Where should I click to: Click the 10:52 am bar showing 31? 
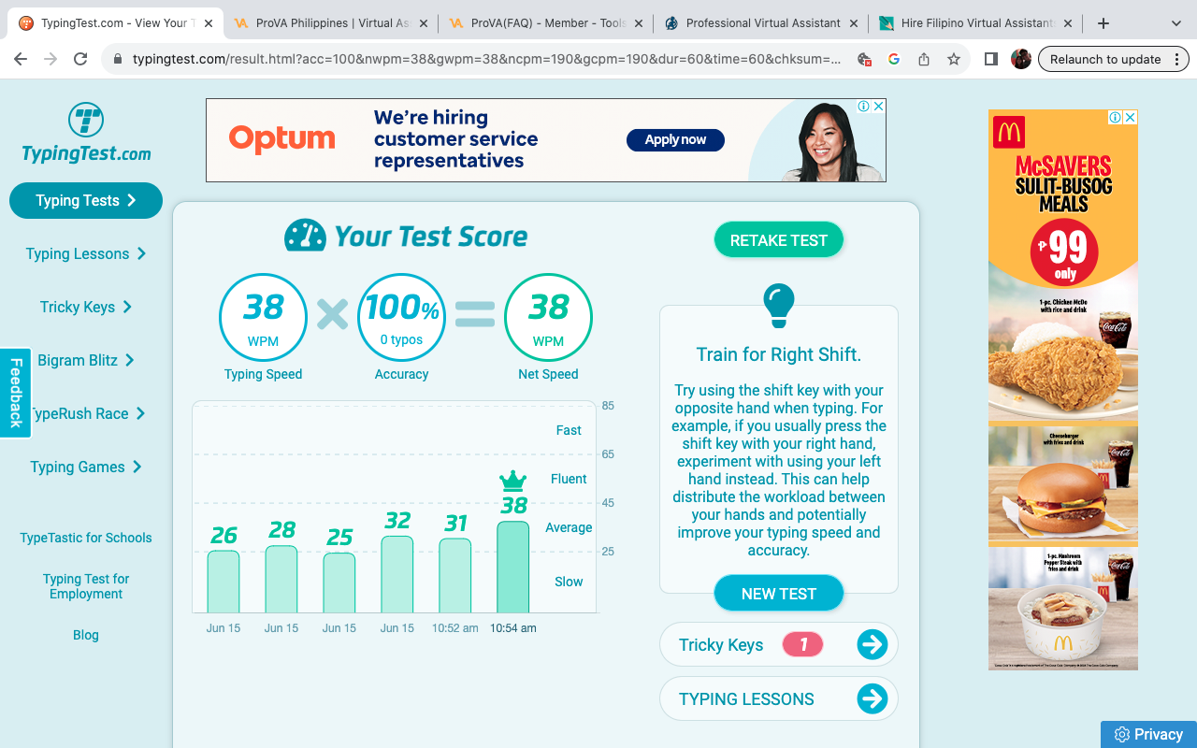pos(455,575)
